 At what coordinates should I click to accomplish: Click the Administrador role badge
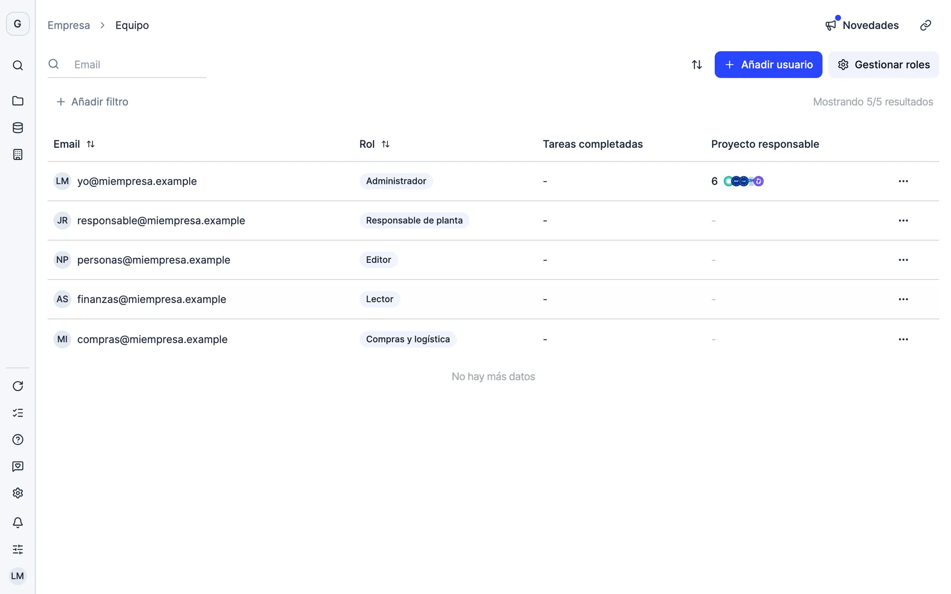[396, 181]
